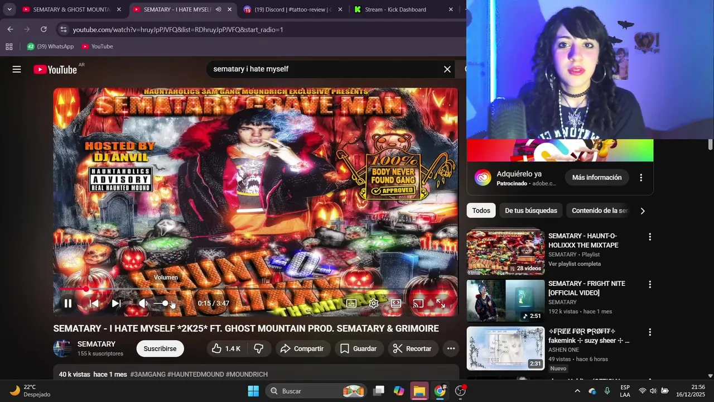Click the URL address bar
Viewport: 714px width, 402px height.
(x=262, y=29)
